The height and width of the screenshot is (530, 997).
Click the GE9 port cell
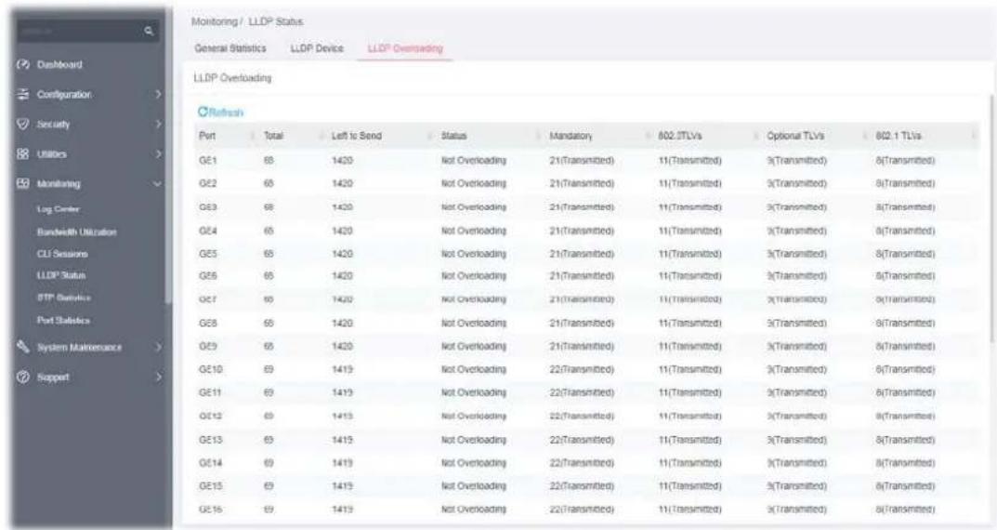208,346
